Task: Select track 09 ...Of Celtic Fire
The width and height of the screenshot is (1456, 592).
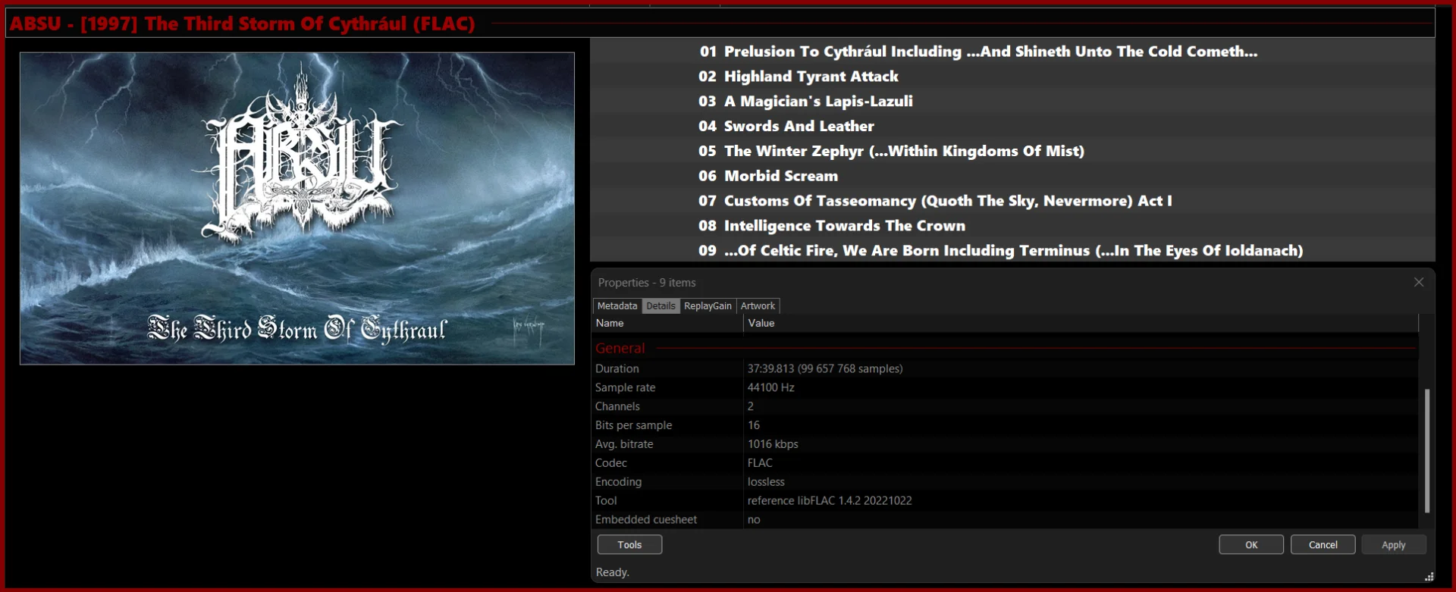Action: tap(1012, 251)
